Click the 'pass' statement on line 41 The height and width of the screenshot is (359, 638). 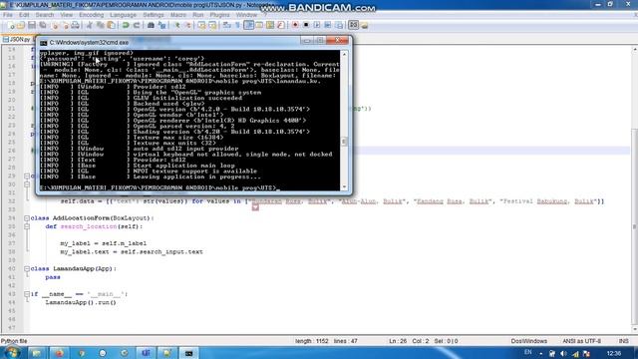(x=53, y=277)
